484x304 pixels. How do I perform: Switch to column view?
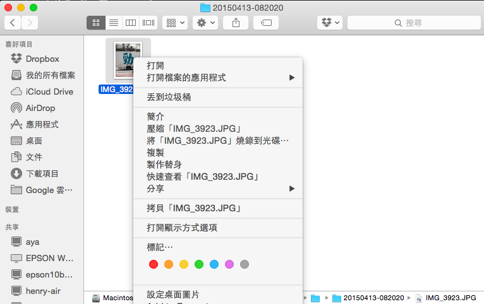click(x=131, y=23)
